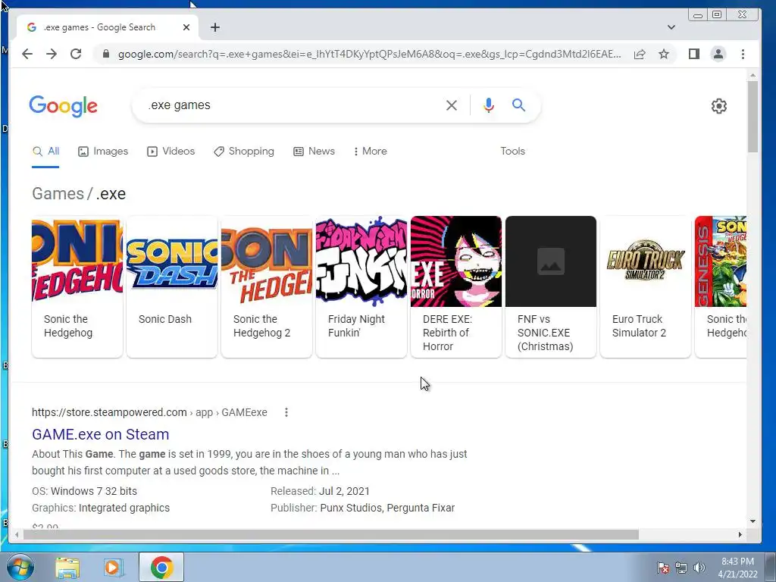The width and height of the screenshot is (776, 582).
Task: Switch to the News results tab
Action: pos(314,152)
